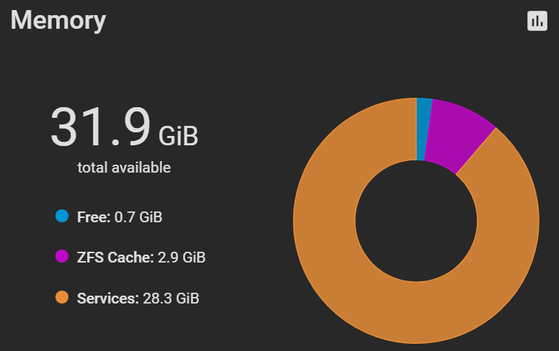Click the magenta ZFS Cache legend dot
The height and width of the screenshot is (351, 559).
click(62, 256)
